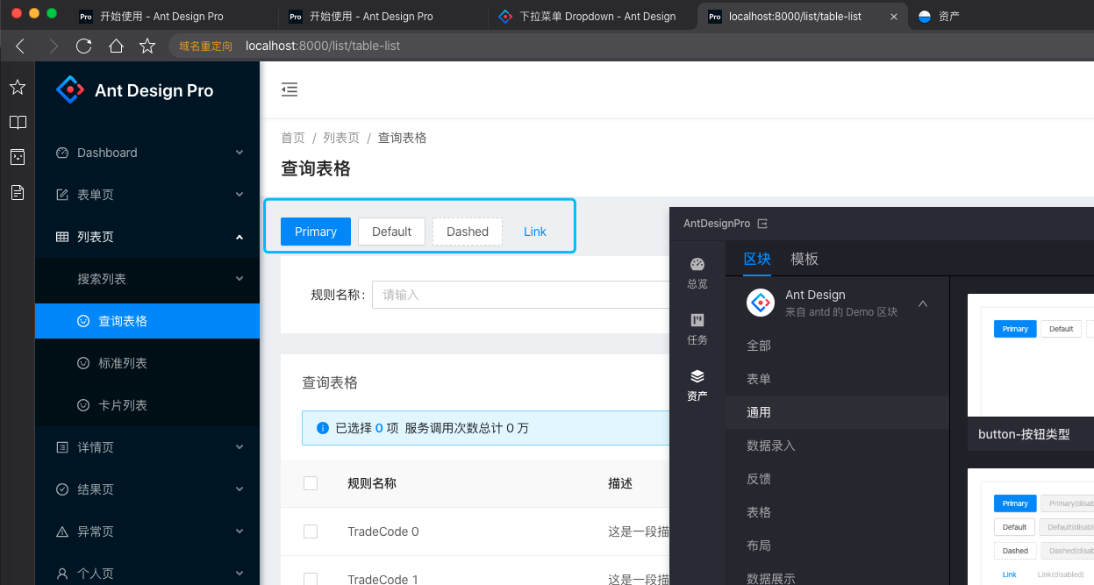Expand the Dashboard menu chevron
This screenshot has width=1094, height=585.
pyautogui.click(x=240, y=153)
